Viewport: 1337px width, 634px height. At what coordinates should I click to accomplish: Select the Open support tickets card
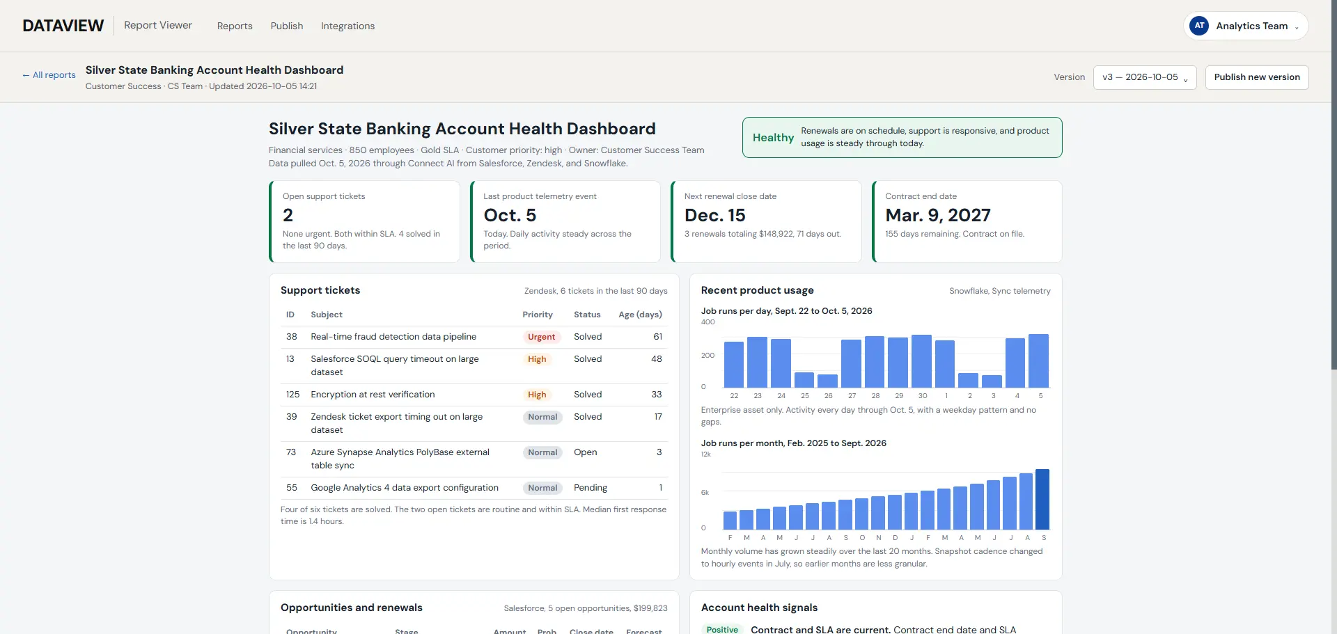[364, 221]
